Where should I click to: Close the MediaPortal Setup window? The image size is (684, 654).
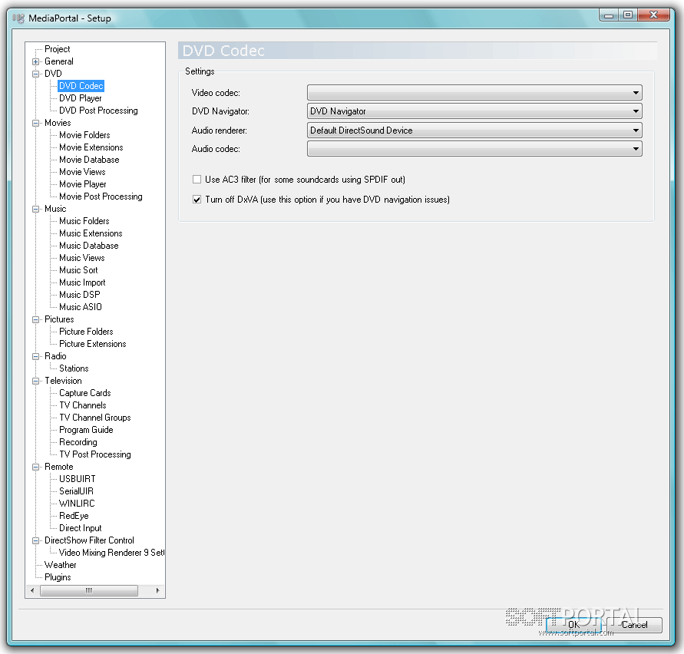click(x=653, y=15)
